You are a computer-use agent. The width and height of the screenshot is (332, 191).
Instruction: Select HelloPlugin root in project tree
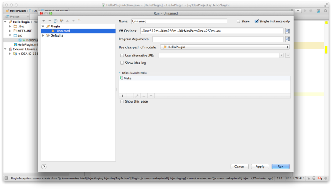pos(21,22)
